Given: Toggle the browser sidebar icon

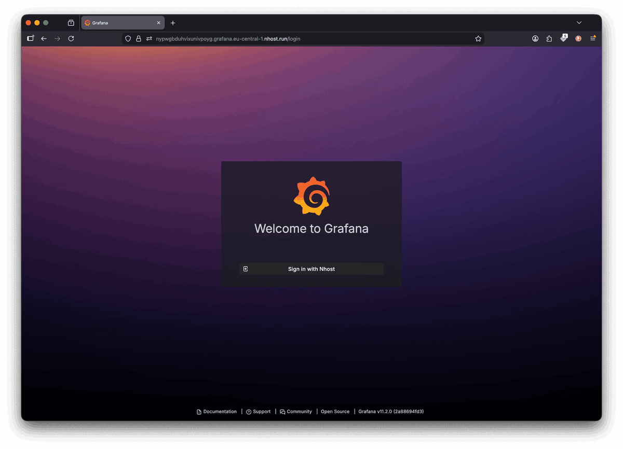Looking at the screenshot, I should pyautogui.click(x=31, y=38).
